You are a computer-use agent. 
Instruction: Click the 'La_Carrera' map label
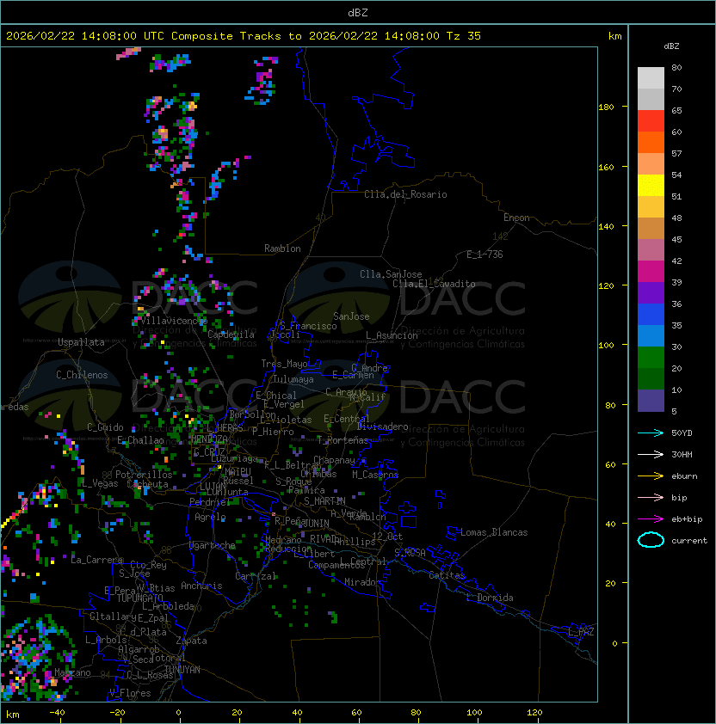[x=96, y=560]
